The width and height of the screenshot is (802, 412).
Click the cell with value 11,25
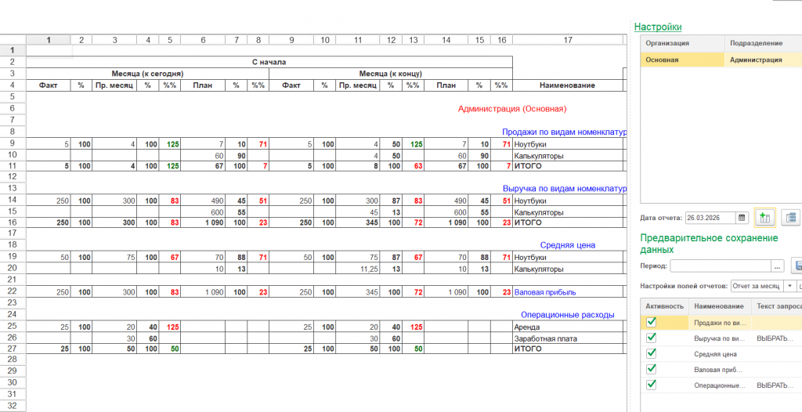[x=356, y=269]
